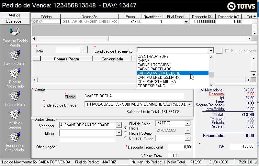This screenshot has width=259, height=166.
Task: Click the Preço cell 649,00
Action: click(x=130, y=22)
